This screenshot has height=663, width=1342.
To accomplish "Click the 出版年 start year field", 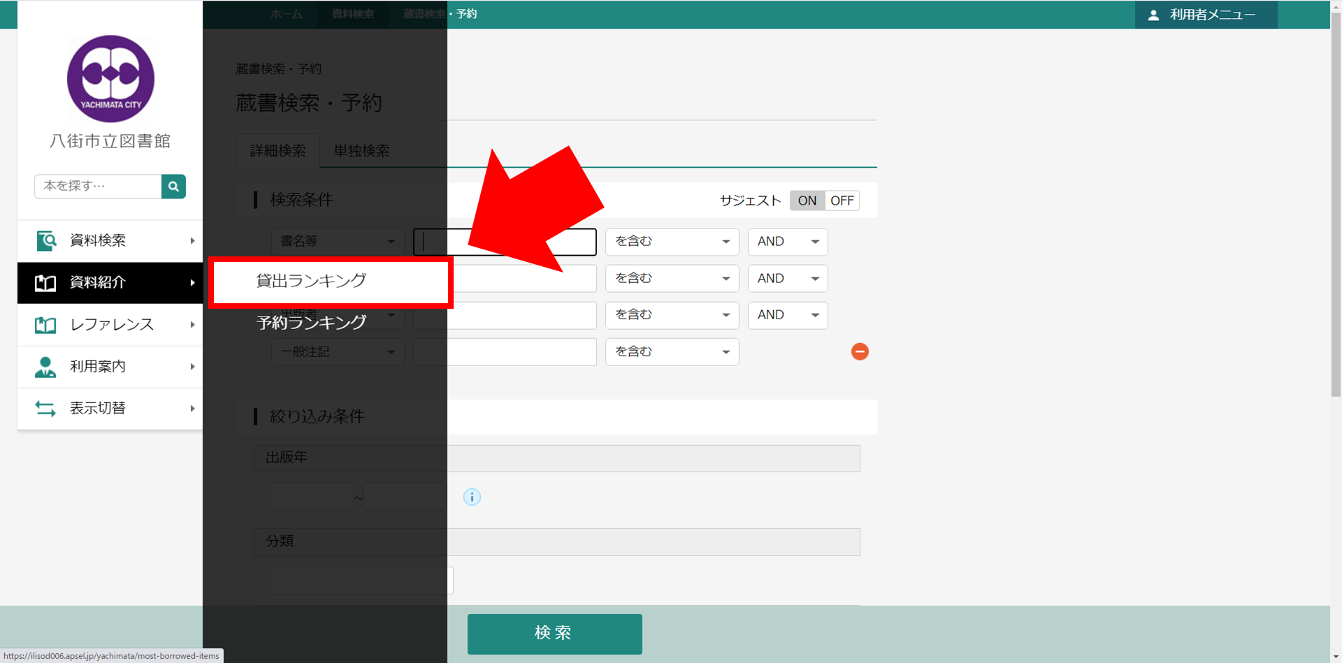I will coord(311,497).
